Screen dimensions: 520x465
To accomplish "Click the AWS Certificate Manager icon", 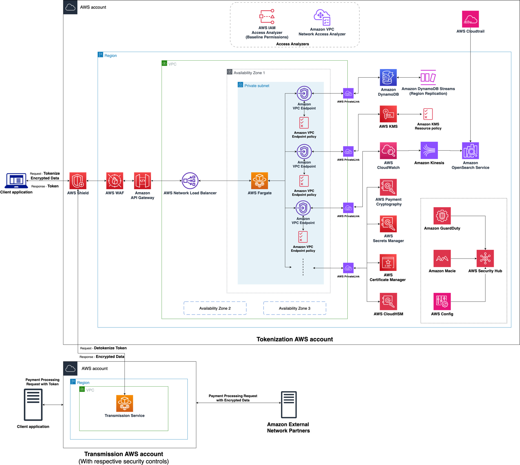I will [x=388, y=263].
